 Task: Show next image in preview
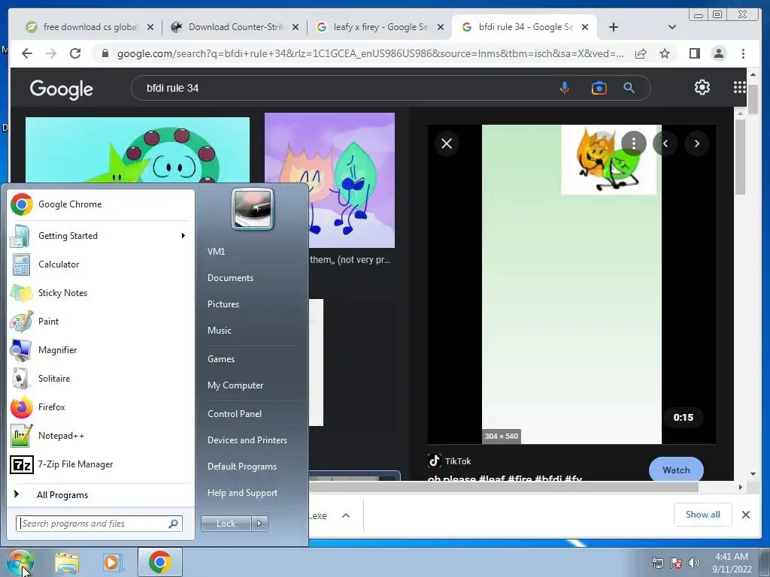tap(697, 143)
